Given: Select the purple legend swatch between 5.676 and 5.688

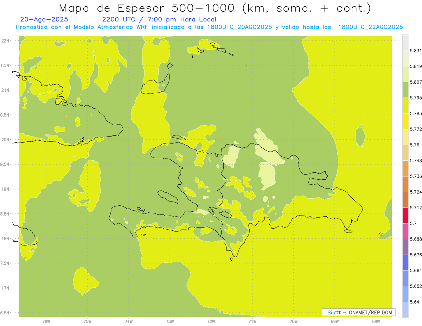Looking at the screenshot, I should tap(405, 247).
